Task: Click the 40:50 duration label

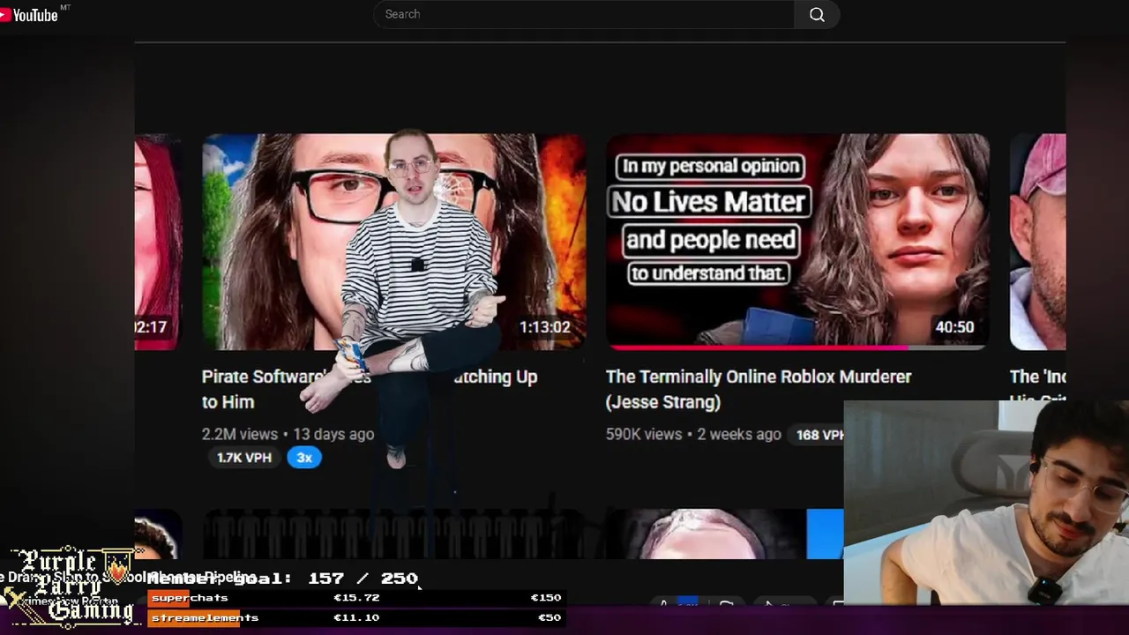Action: (x=954, y=327)
